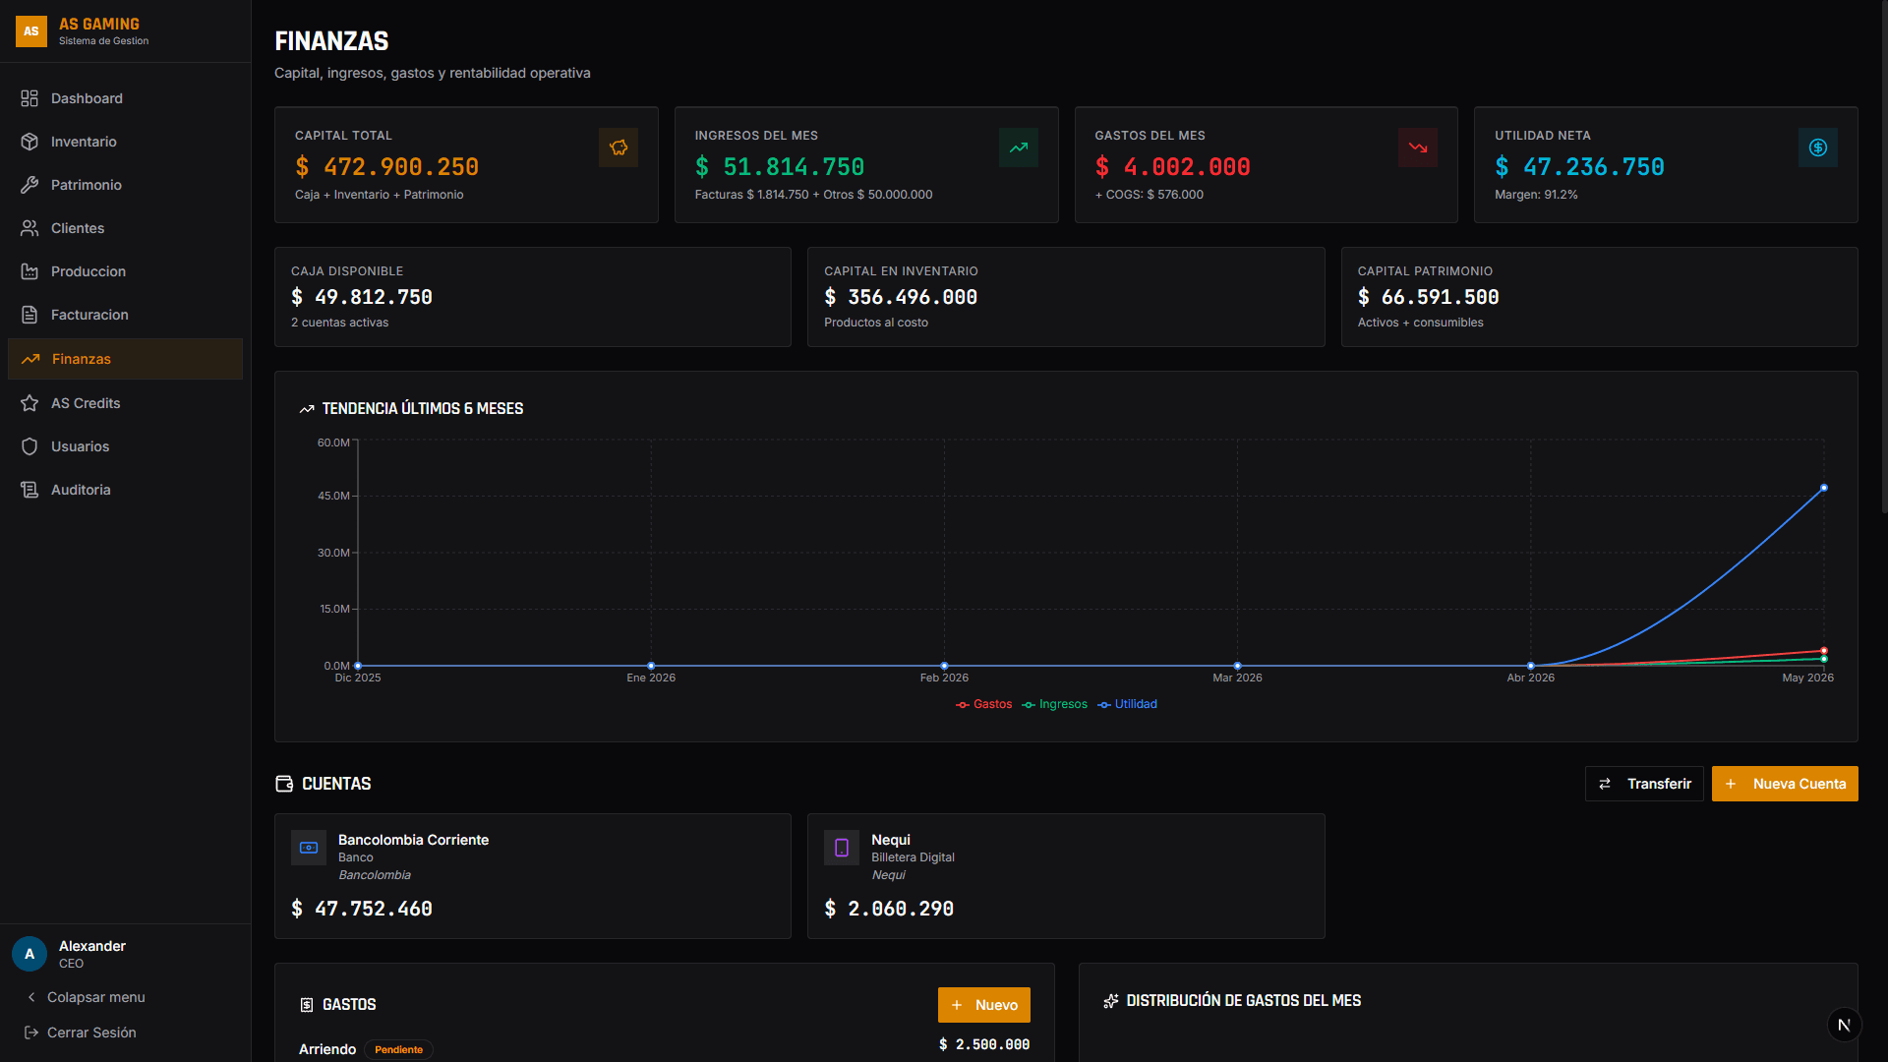Open the Dashboard grid icon
The height and width of the screenshot is (1062, 1888).
click(x=29, y=98)
